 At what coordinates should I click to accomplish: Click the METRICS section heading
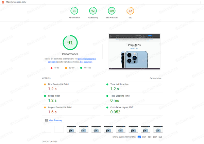(46, 78)
